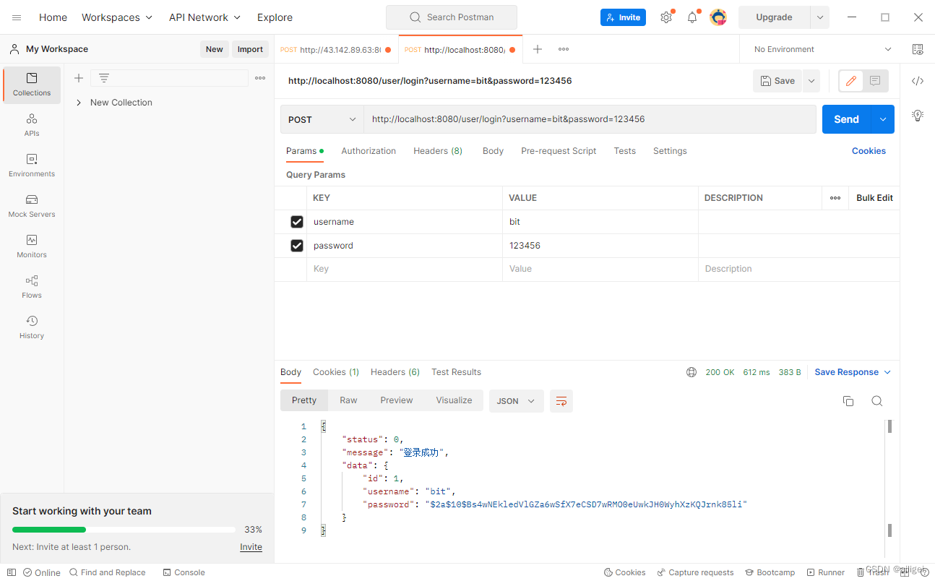
Task: Open the Mock Servers sidebar panel
Action: 32,206
